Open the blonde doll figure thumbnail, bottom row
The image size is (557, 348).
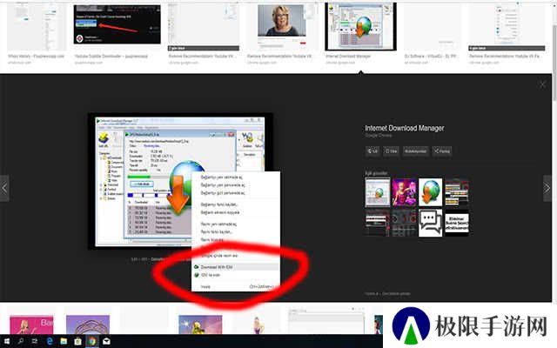257,325
